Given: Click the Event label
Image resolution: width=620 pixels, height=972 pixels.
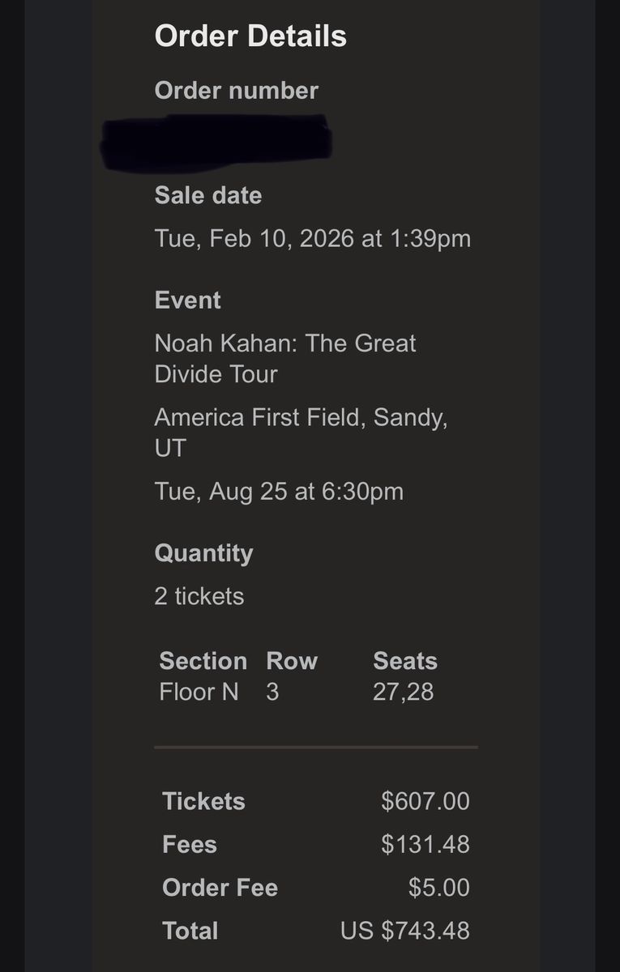Looking at the screenshot, I should click(x=187, y=300).
